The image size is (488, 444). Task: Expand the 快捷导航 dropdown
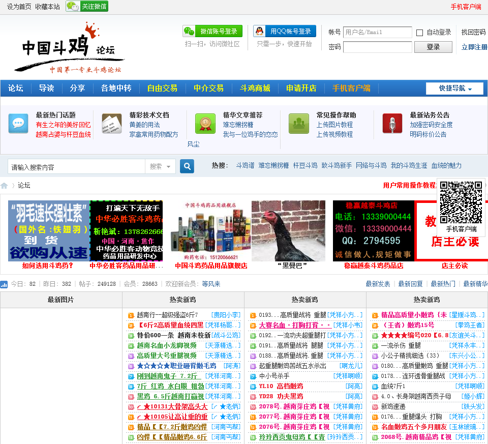[454, 88]
